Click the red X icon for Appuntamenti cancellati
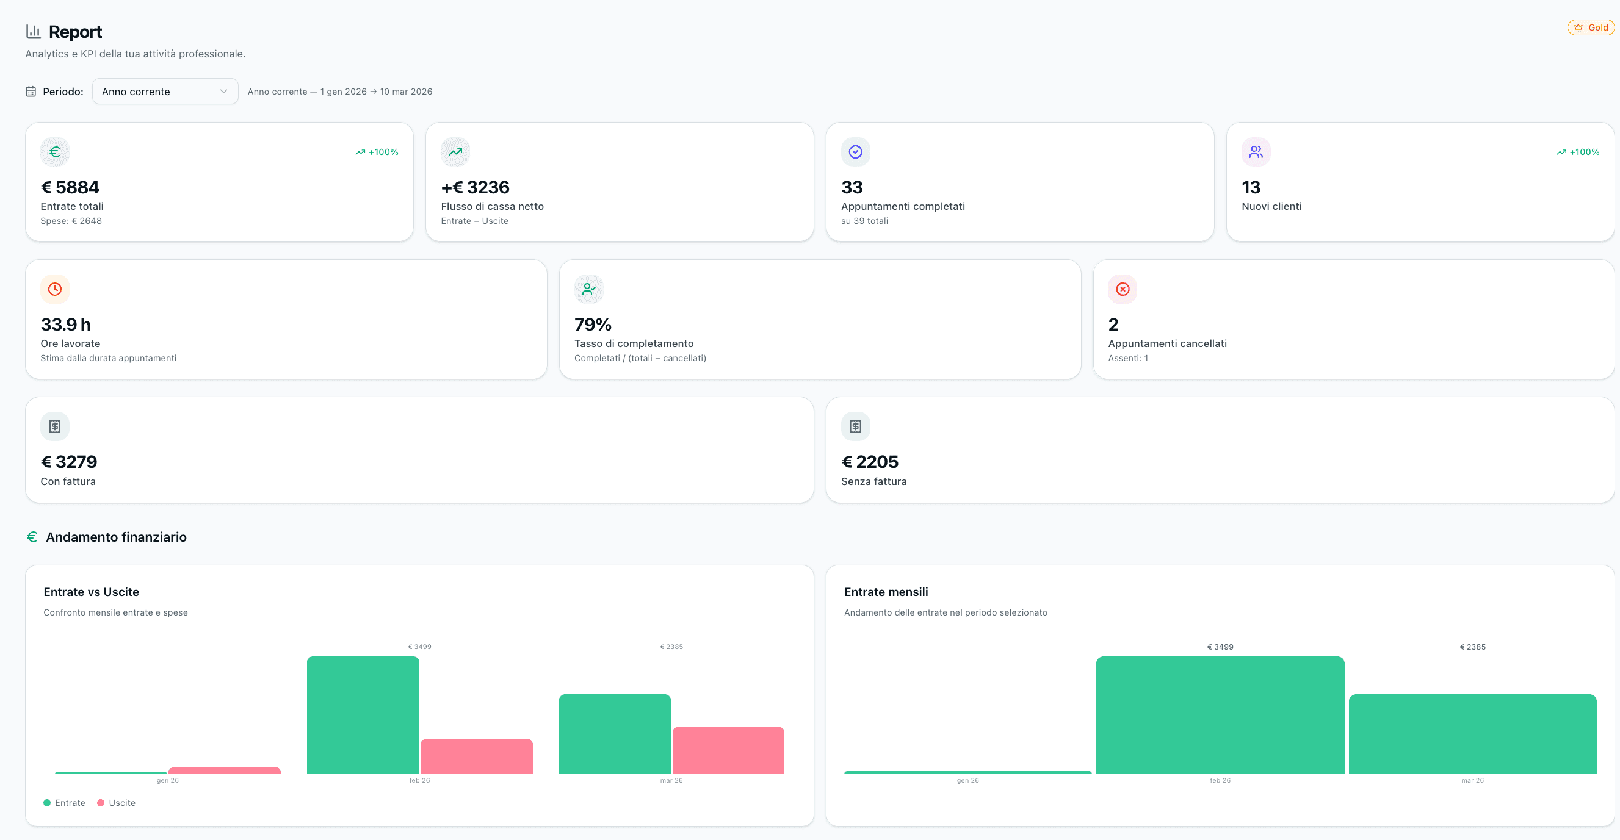 1123,289
